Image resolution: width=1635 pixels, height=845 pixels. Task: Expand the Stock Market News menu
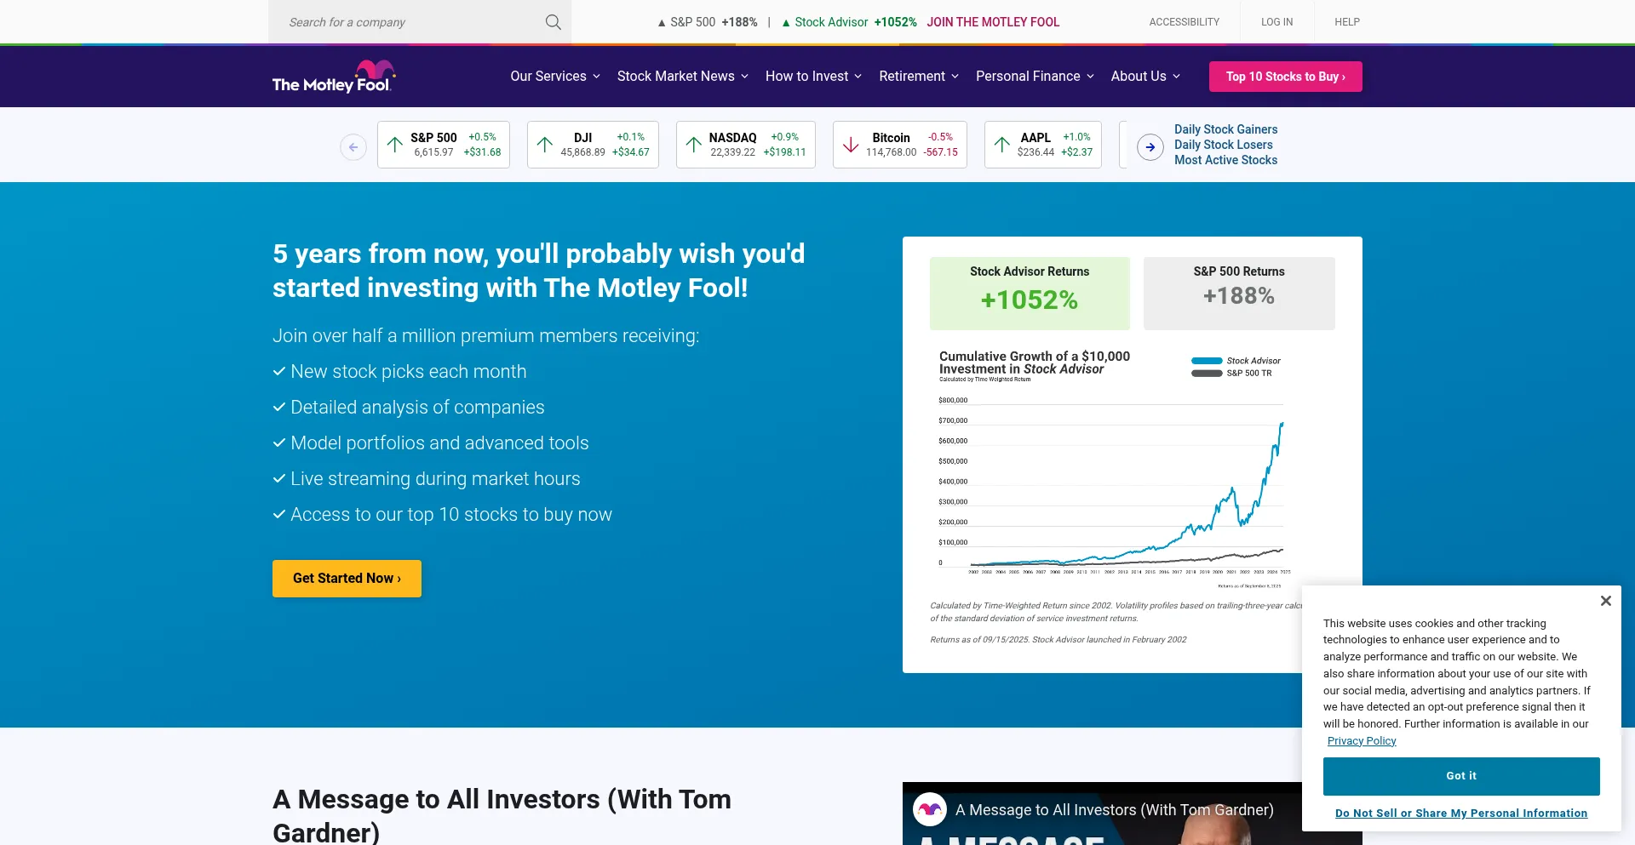click(x=683, y=77)
